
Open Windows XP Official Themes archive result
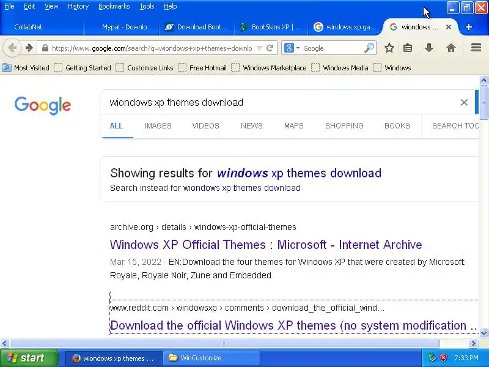coord(266,245)
